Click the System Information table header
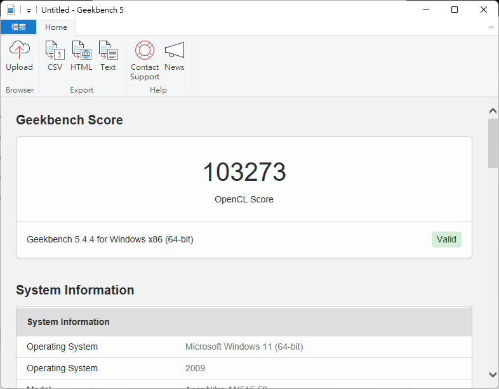The image size is (499, 389). [x=244, y=322]
